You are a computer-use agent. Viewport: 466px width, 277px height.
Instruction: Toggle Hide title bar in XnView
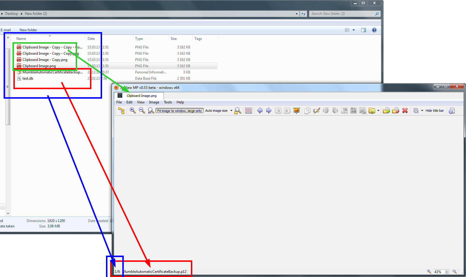point(435,111)
